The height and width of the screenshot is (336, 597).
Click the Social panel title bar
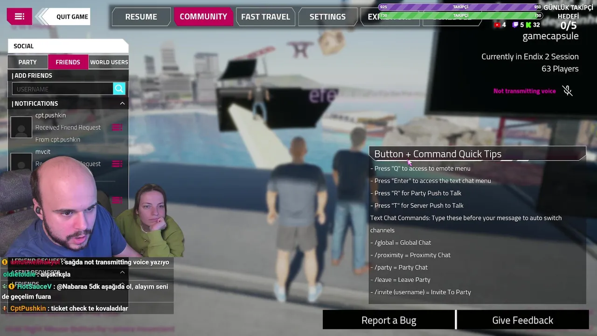[68, 46]
